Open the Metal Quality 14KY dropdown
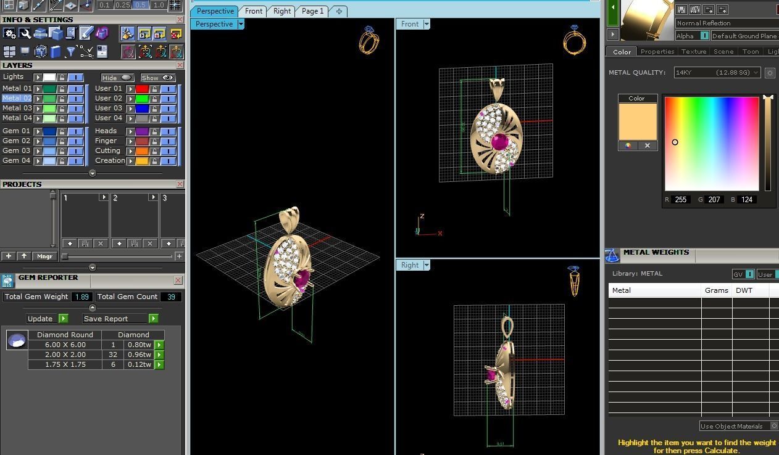Image resolution: width=779 pixels, height=455 pixels. (x=717, y=73)
